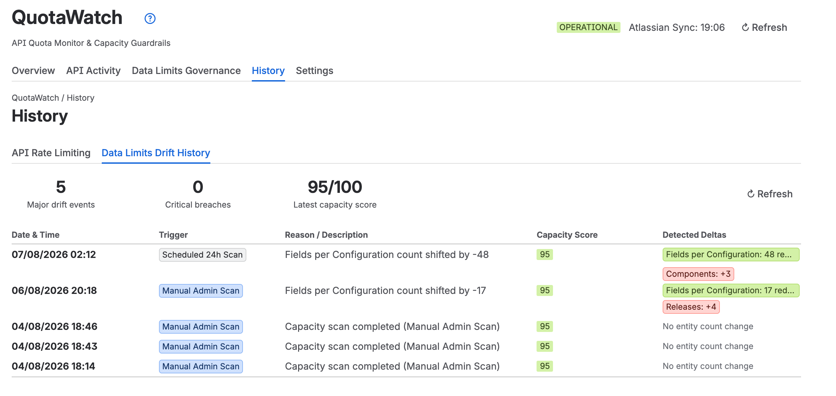Screen dimensions: 836x396
Task: Click the Components: +3 delta badge
Action: [x=698, y=274]
